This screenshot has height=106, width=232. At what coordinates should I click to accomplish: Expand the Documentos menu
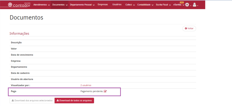tap(60, 5)
